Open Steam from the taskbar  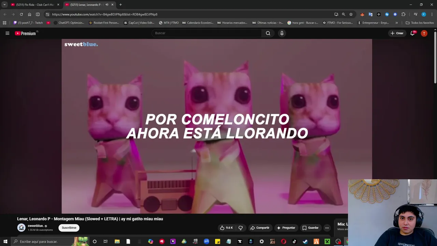click(305, 242)
